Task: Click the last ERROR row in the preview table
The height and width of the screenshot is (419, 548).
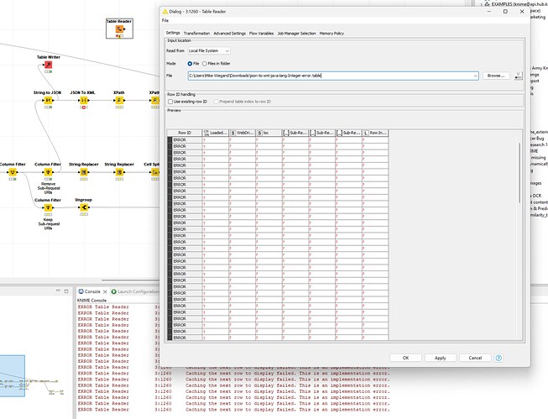Action: pos(278,338)
